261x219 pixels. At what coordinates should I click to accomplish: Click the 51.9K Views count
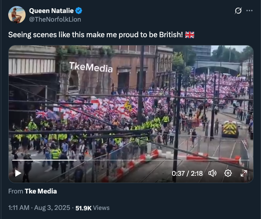coord(92,208)
